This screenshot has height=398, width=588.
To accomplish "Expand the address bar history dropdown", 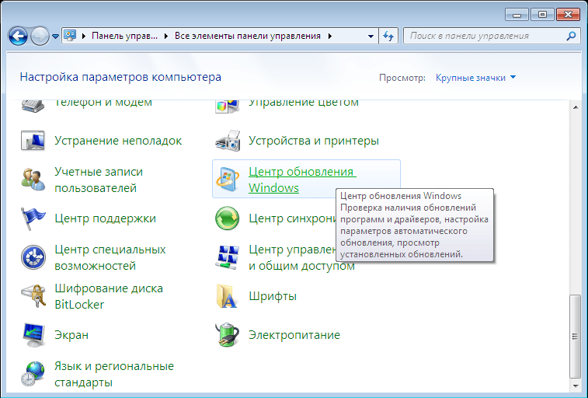I will pos(371,37).
